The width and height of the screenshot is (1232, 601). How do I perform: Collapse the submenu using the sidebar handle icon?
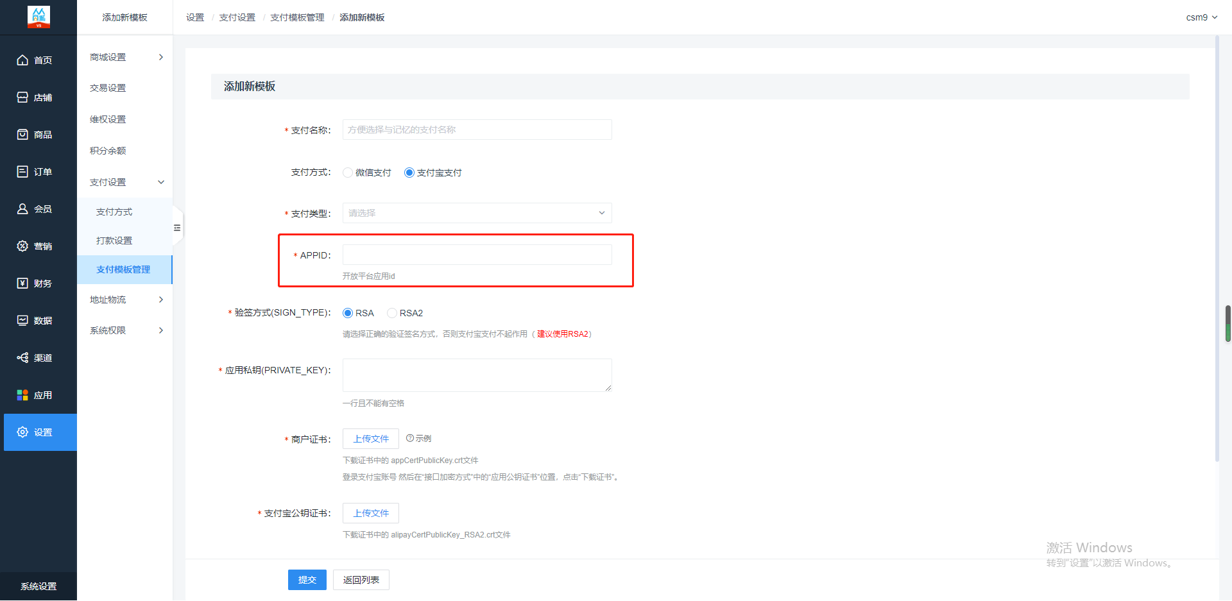coord(177,228)
